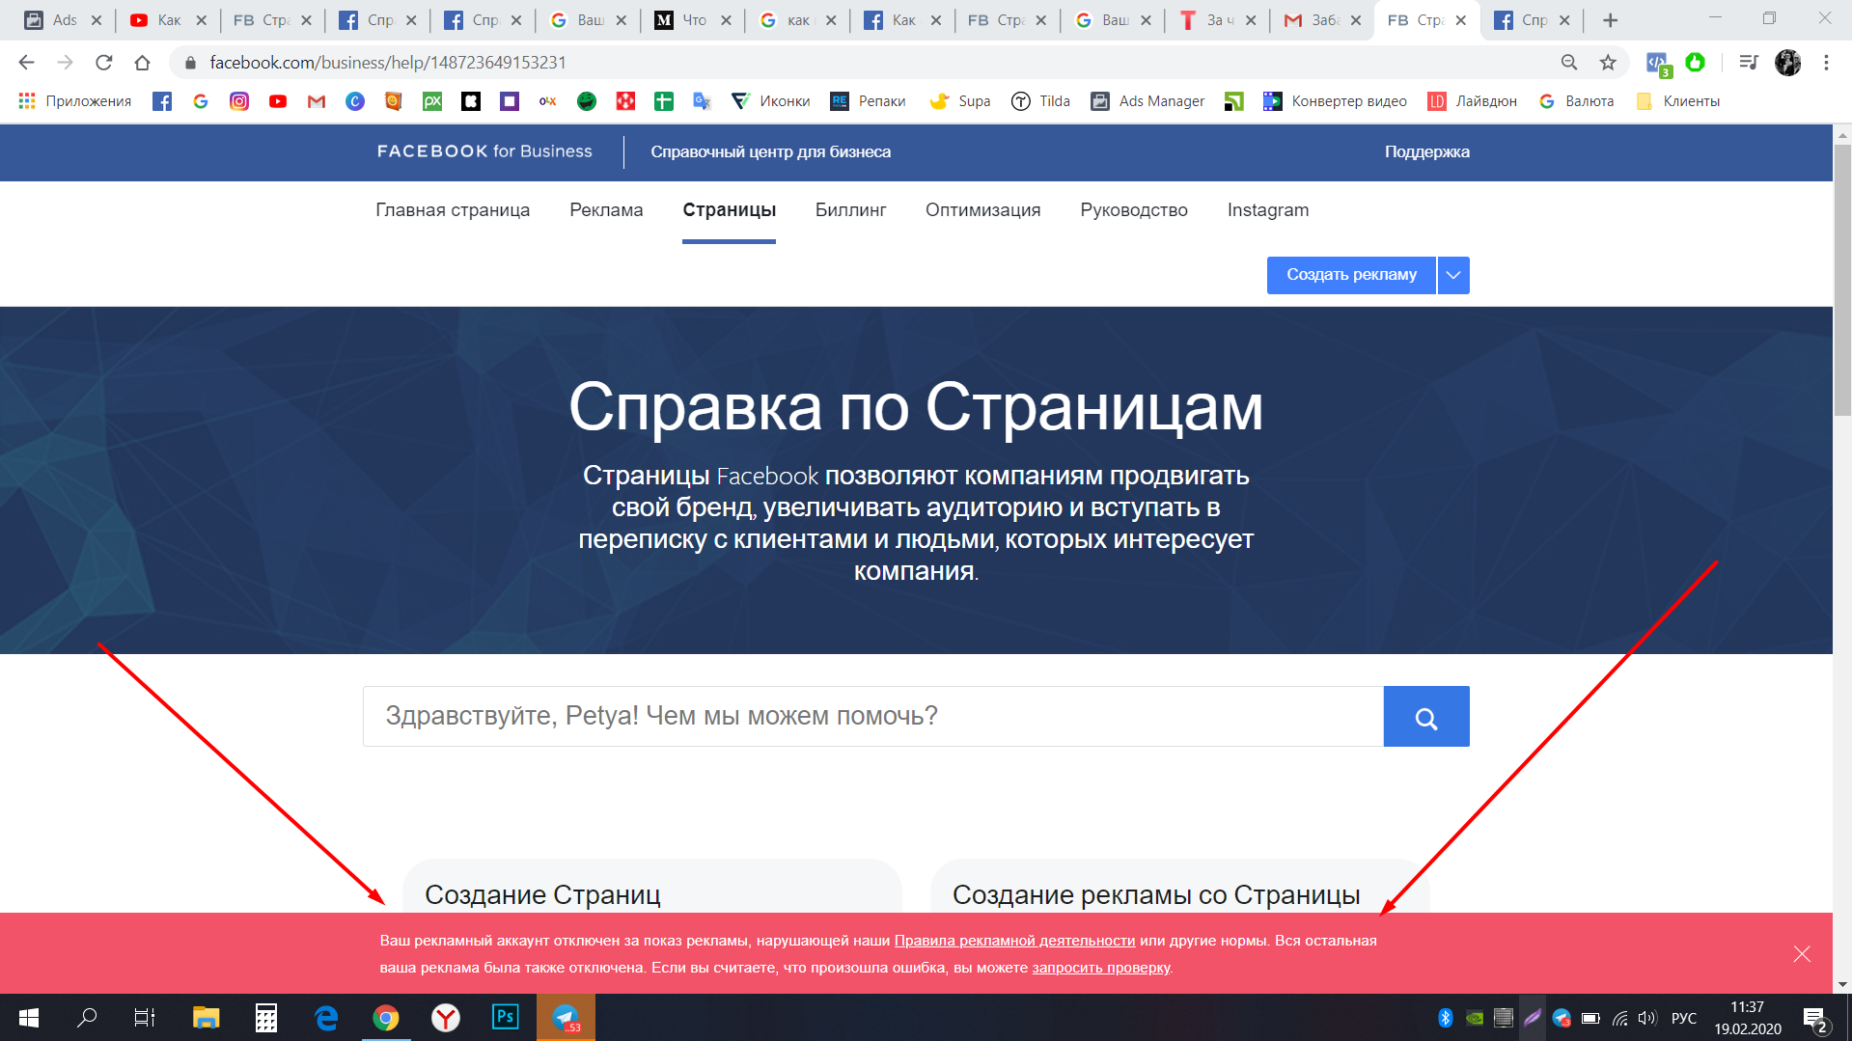Viewport: 1852px width, 1041px height.
Task: Dismiss the red warning banner
Action: pos(1802,954)
